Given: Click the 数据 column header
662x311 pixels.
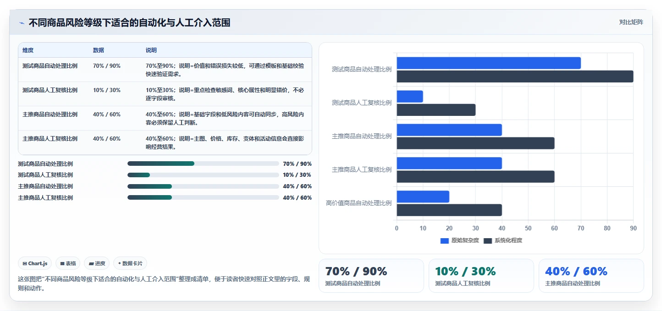Looking at the screenshot, I should [x=99, y=50].
